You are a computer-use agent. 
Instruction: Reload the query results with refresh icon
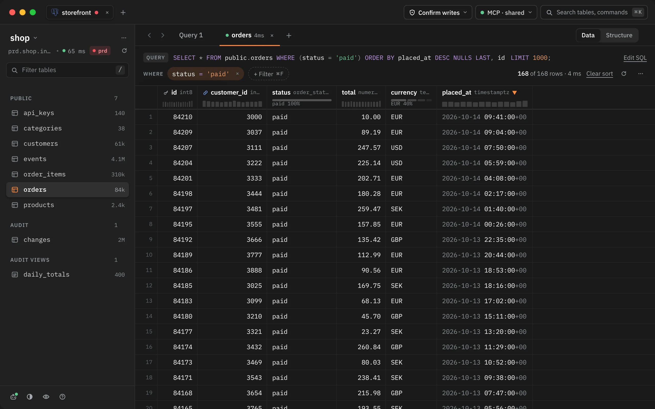point(624,74)
